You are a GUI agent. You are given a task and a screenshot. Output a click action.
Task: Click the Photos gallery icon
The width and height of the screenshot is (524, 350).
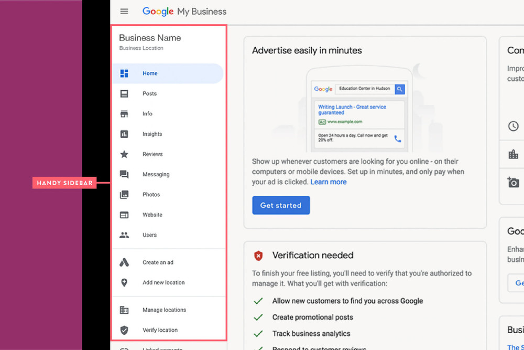(x=124, y=194)
